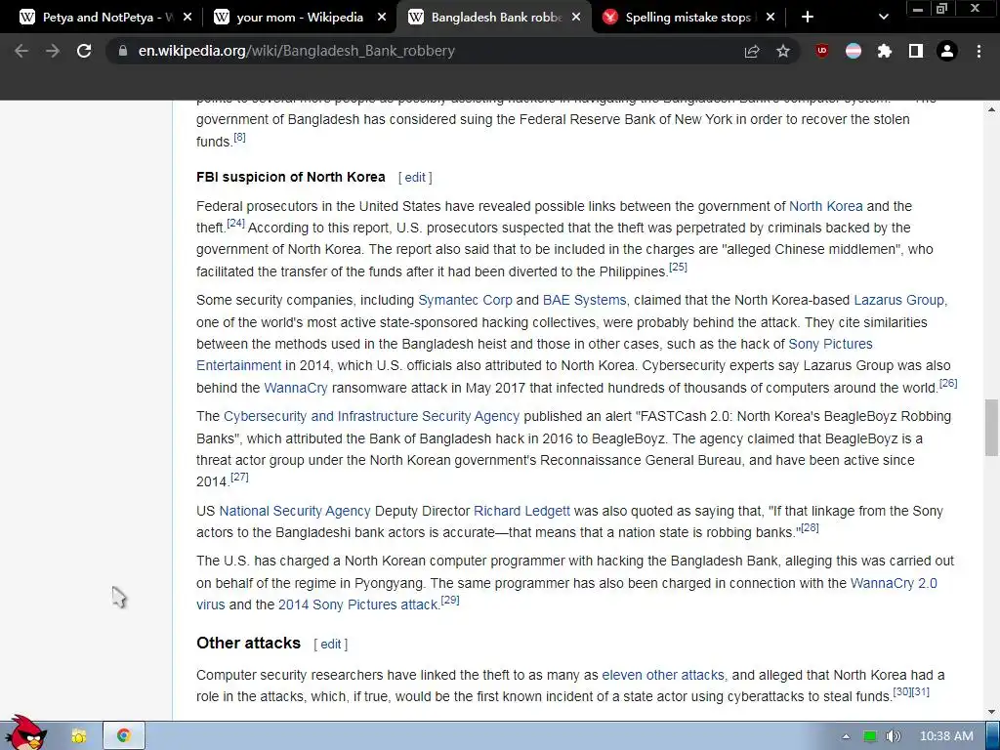Jump to citation 27
Screen dimensions: 1000x750
239,477
